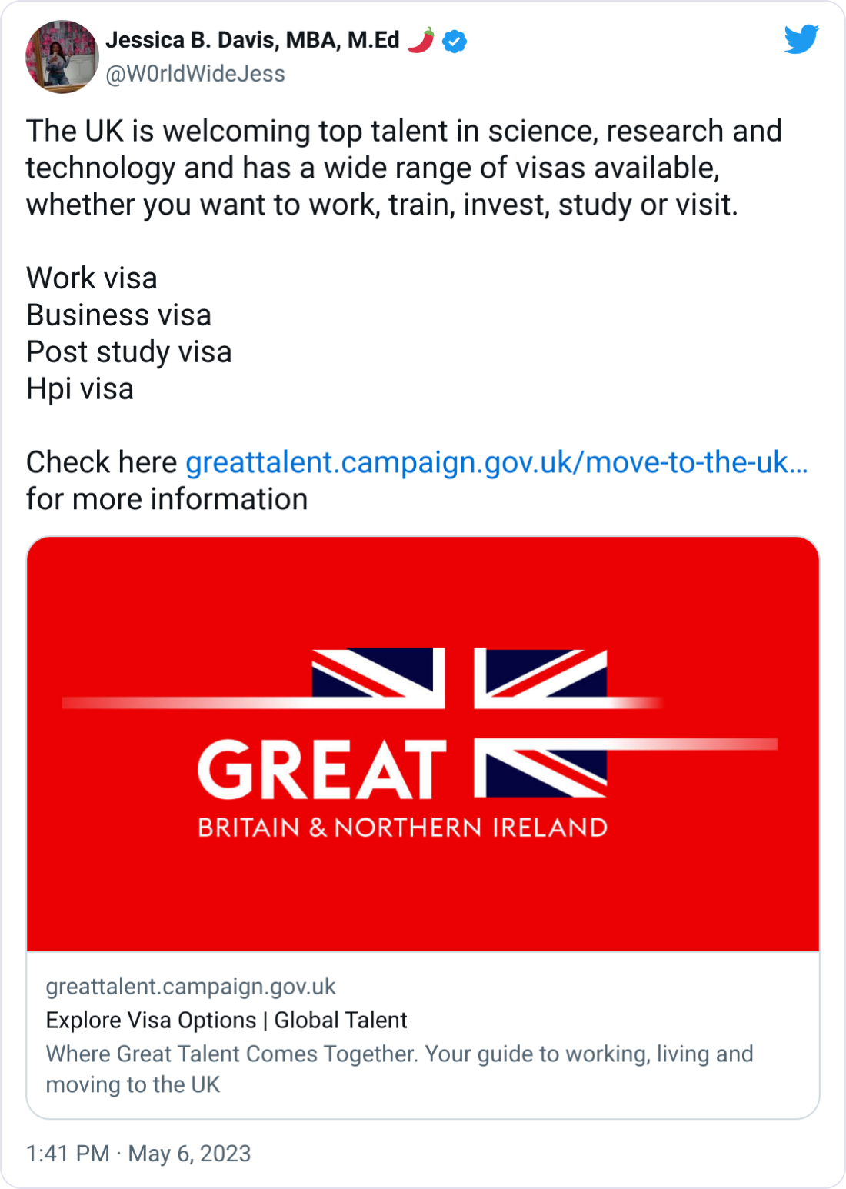Viewport: 846px width, 1189px height.
Task: Click the 'Work visa' line of text
Action: 92,278
